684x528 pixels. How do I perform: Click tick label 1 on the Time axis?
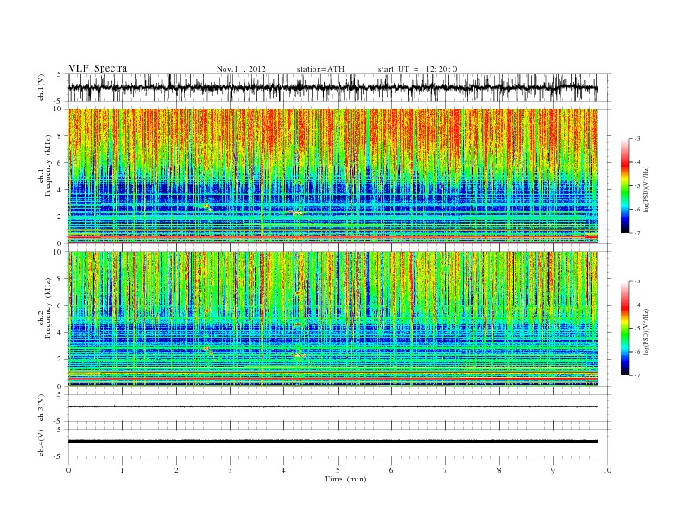123,470
